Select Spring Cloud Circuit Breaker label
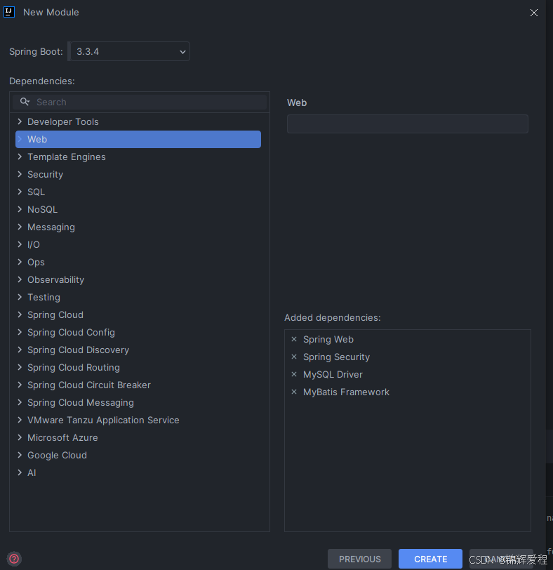This screenshot has width=553, height=570. (89, 385)
